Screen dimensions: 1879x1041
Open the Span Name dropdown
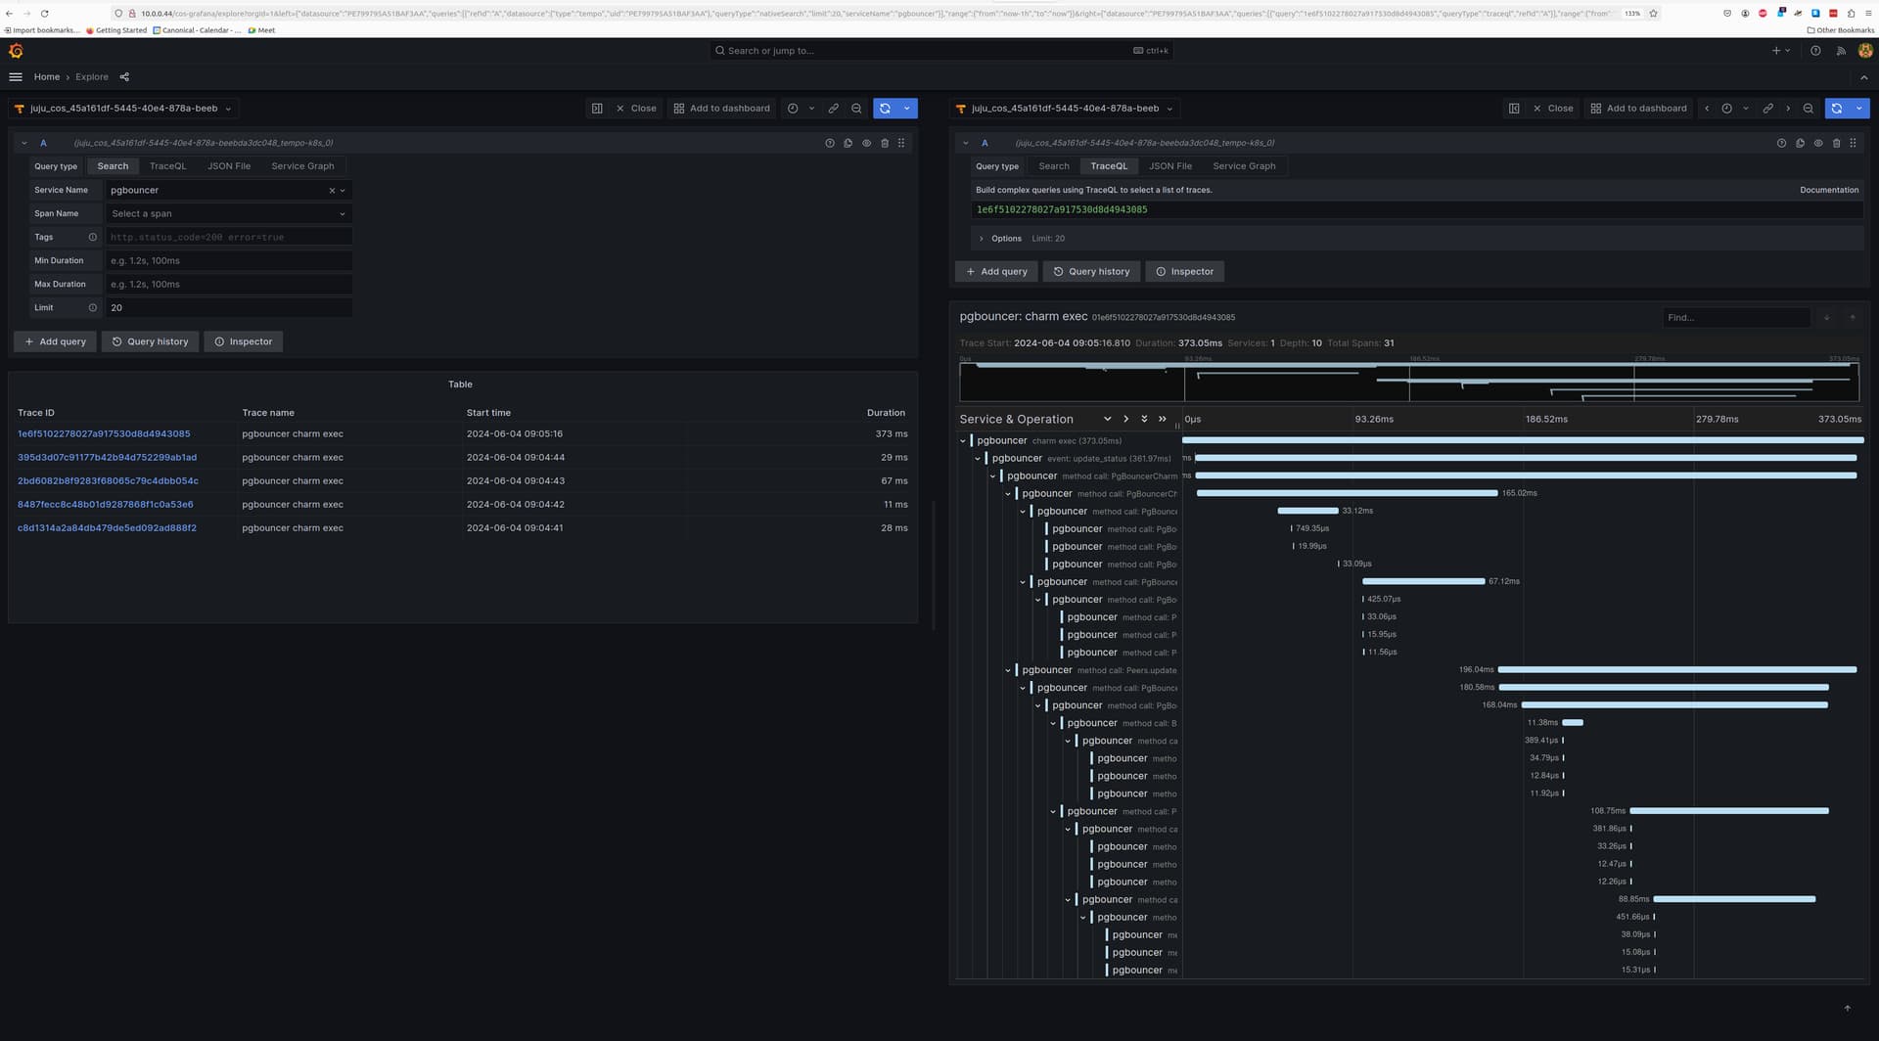(228, 213)
